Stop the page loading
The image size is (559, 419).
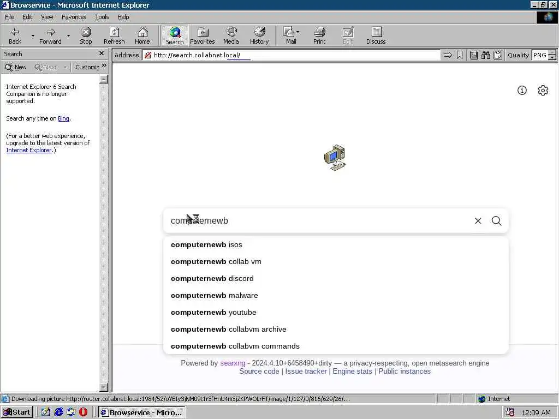click(86, 35)
